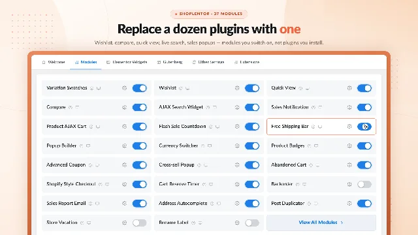This screenshot has width=418, height=235.
Task: Open settings gear for Cart Reserve Timer
Action: (237, 184)
